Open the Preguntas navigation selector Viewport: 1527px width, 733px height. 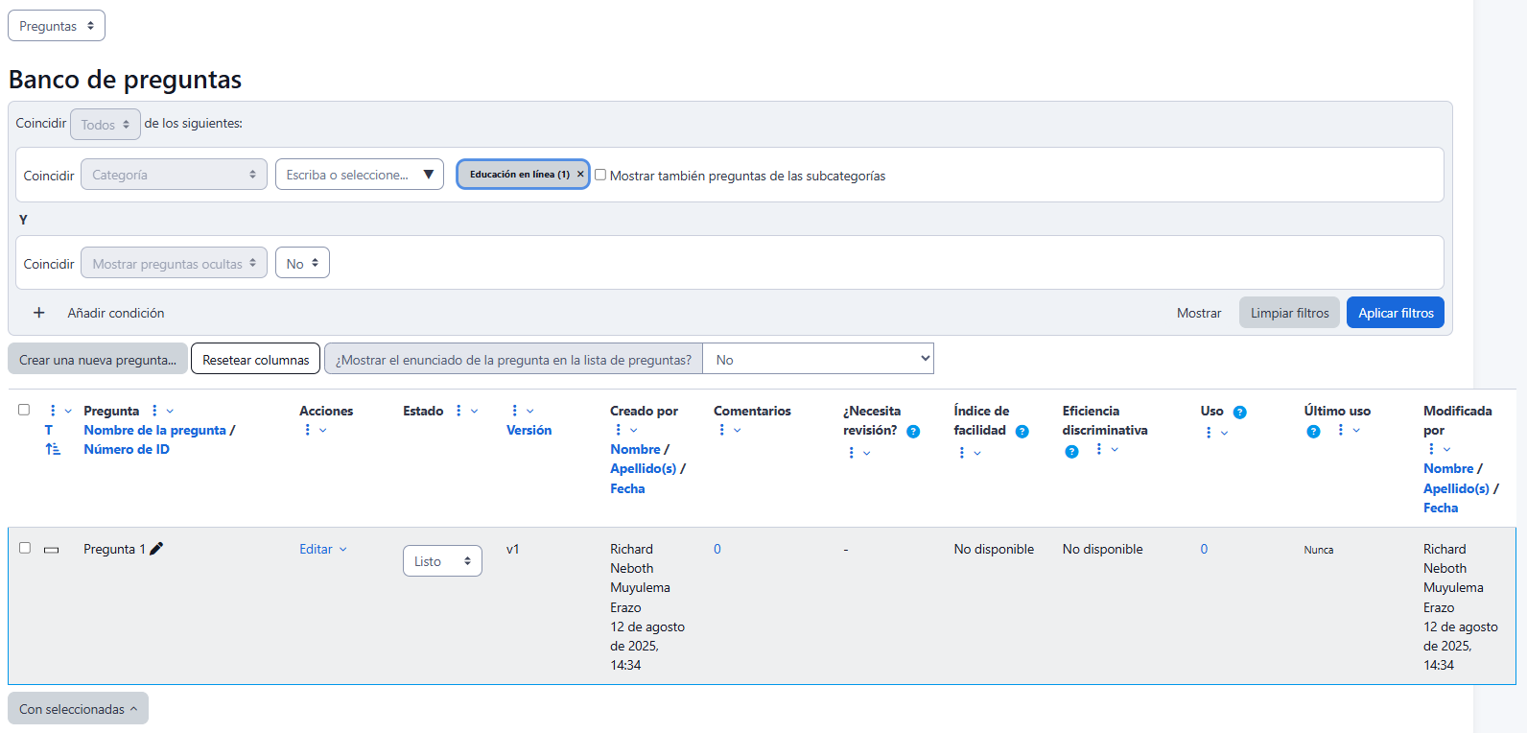click(57, 26)
